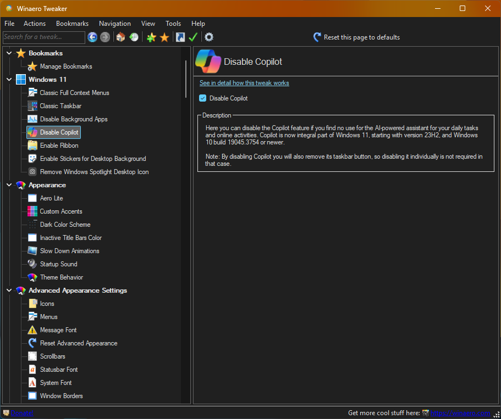Collapse the Windows 11 section chevron
The height and width of the screenshot is (419, 501).
coord(9,80)
